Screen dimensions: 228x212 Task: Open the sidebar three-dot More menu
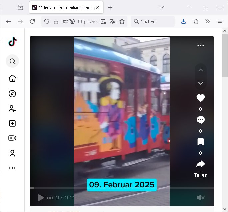12,168
